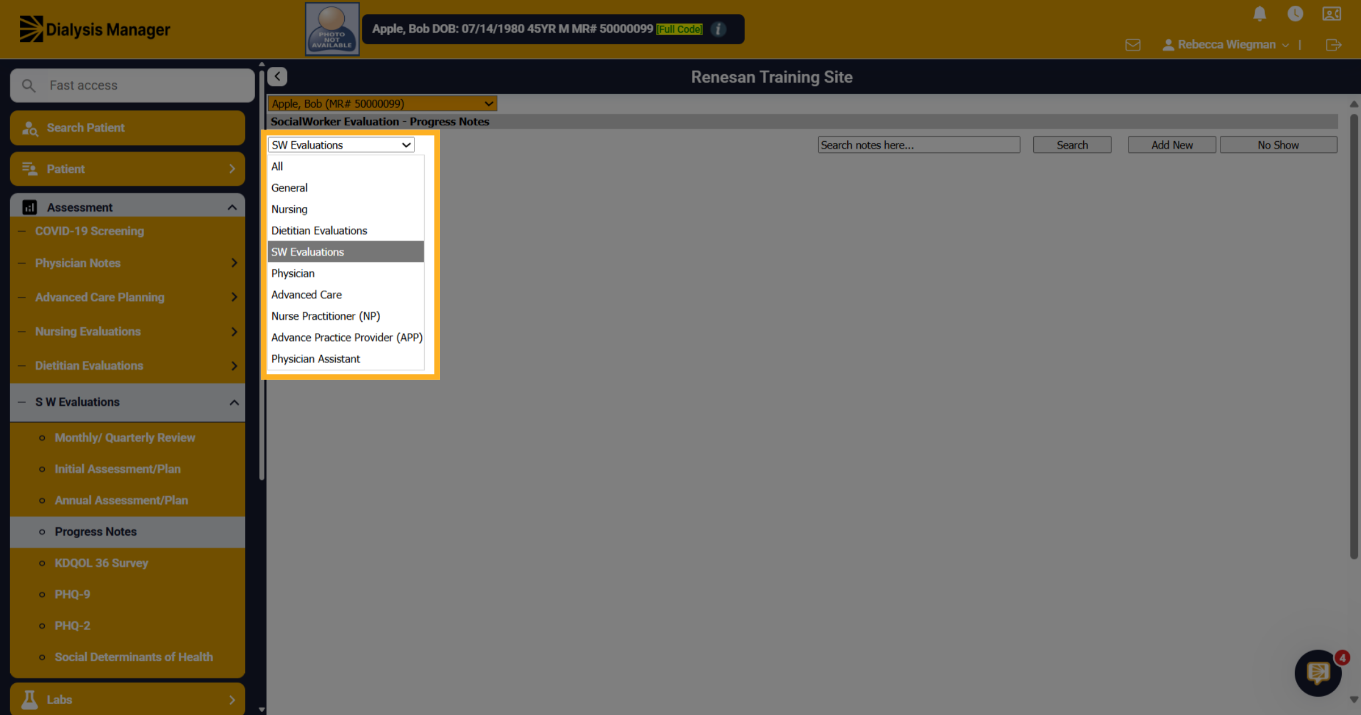Image resolution: width=1361 pixels, height=715 pixels.
Task: Click the patient photo thumbnail
Action: click(332, 29)
